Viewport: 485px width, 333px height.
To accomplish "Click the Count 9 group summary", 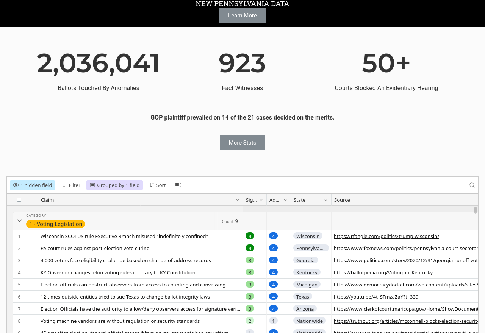I will coord(230,221).
